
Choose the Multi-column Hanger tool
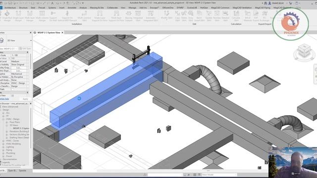42,16
